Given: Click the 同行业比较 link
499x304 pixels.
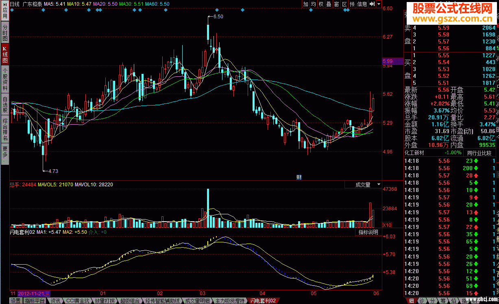Looking at the screenshot, I should pyautogui.click(x=479, y=153).
